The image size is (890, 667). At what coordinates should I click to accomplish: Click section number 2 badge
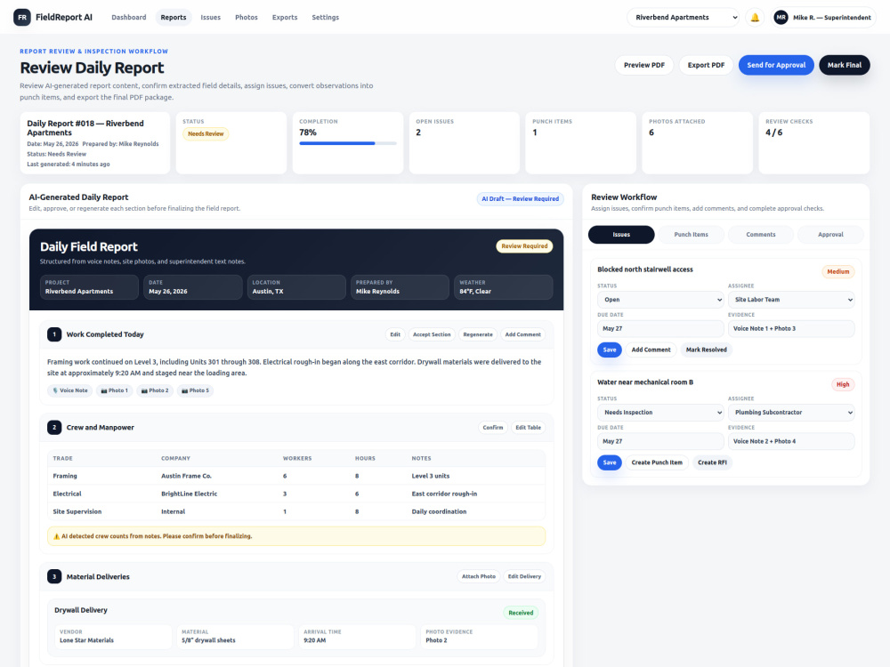pyautogui.click(x=54, y=428)
